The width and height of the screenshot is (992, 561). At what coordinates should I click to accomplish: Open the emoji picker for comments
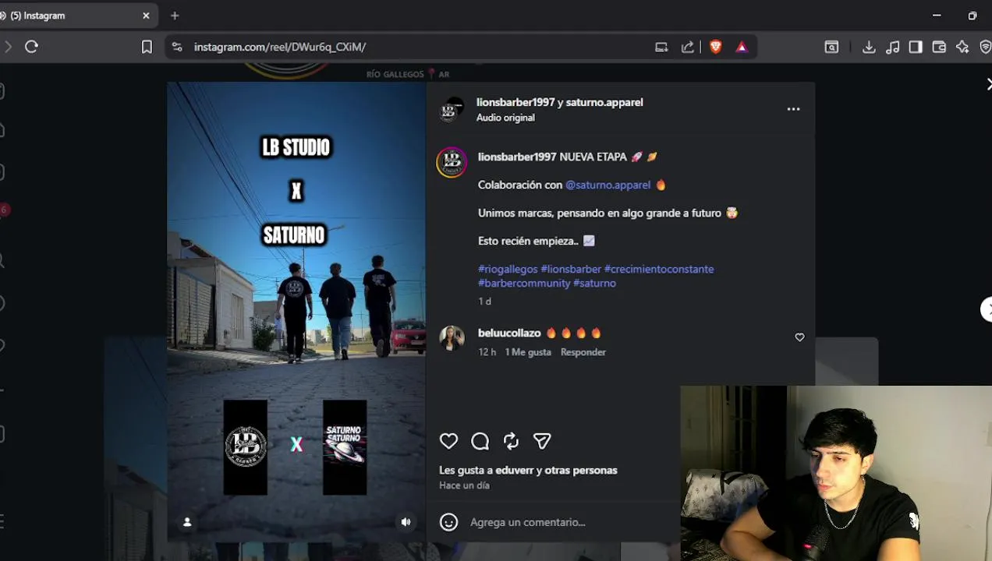448,522
